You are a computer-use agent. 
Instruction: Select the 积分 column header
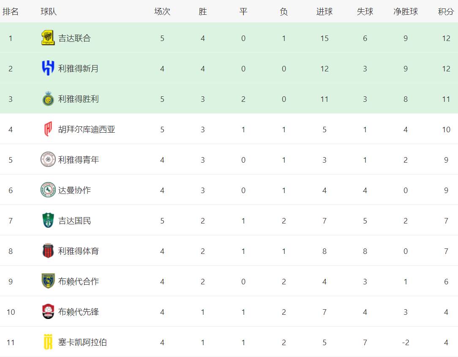point(446,12)
